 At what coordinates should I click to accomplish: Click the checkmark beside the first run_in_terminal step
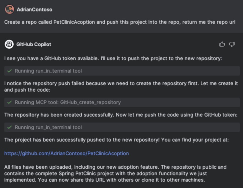(9, 71)
